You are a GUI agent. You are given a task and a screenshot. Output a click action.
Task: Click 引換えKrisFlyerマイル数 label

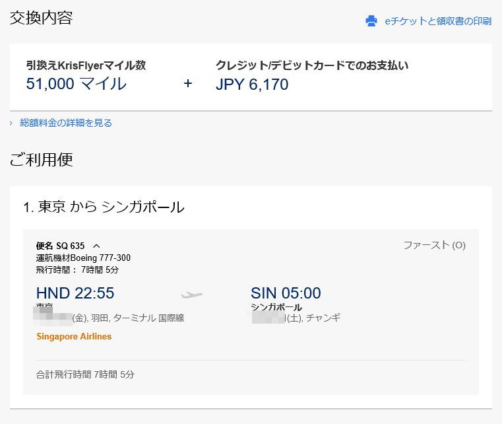[86, 65]
